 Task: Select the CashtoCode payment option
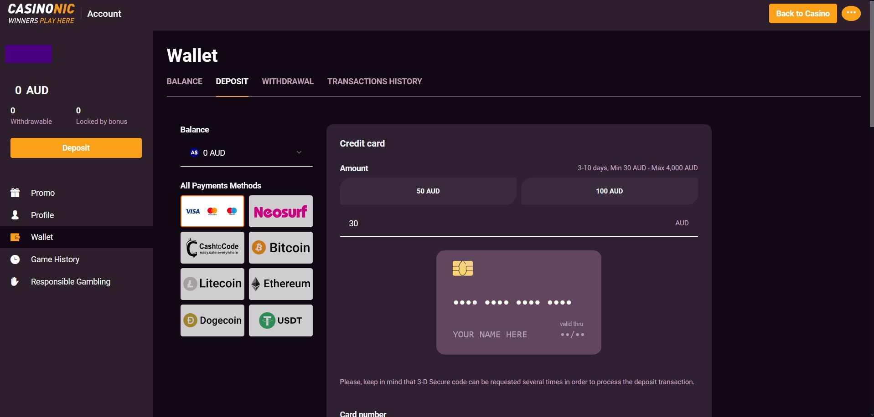tap(212, 248)
